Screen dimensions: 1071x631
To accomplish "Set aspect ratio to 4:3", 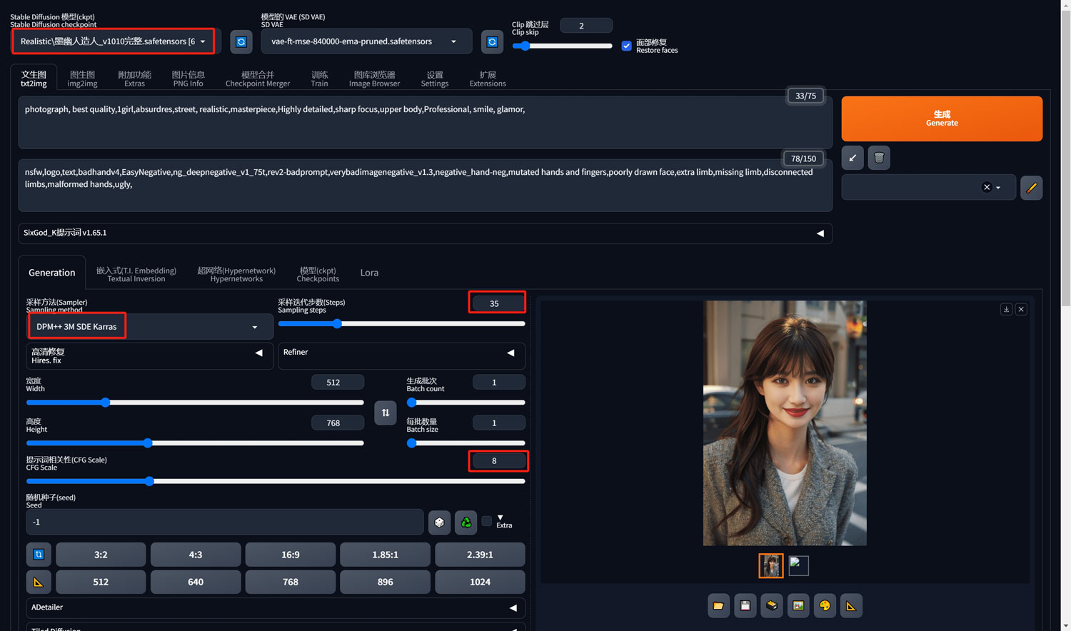I will [196, 554].
